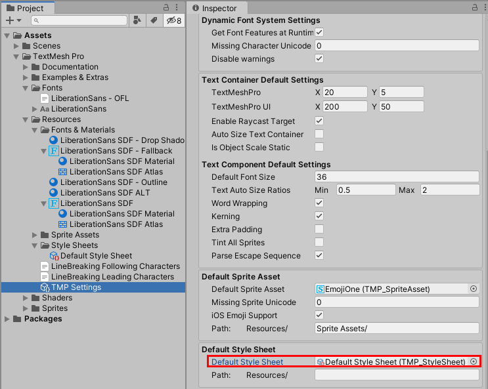The image size is (488, 389).
Task: Open the create asset plus dropdown
Action: [13, 21]
